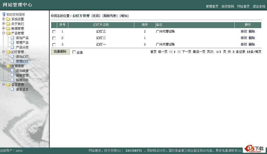267x154 pixels.
Task: Click 删除 for slide 幻灯二
Action: point(252,38)
